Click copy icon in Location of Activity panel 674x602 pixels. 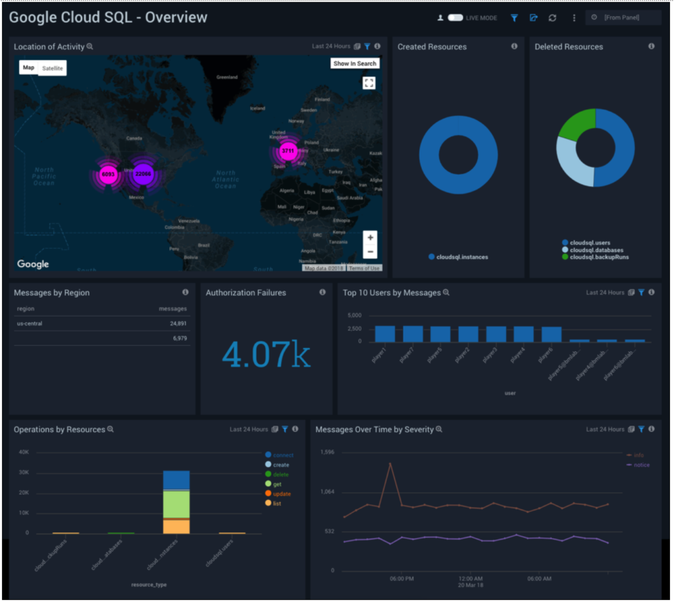(x=357, y=47)
